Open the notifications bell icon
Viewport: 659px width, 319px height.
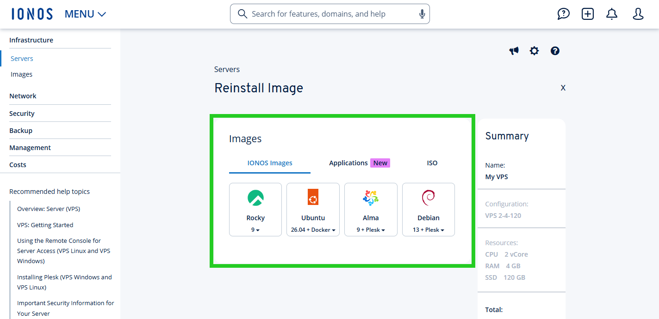(x=612, y=14)
